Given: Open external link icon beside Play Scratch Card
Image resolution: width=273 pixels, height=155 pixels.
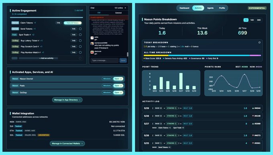Looking at the screenshot, I should click(x=38, y=47).
